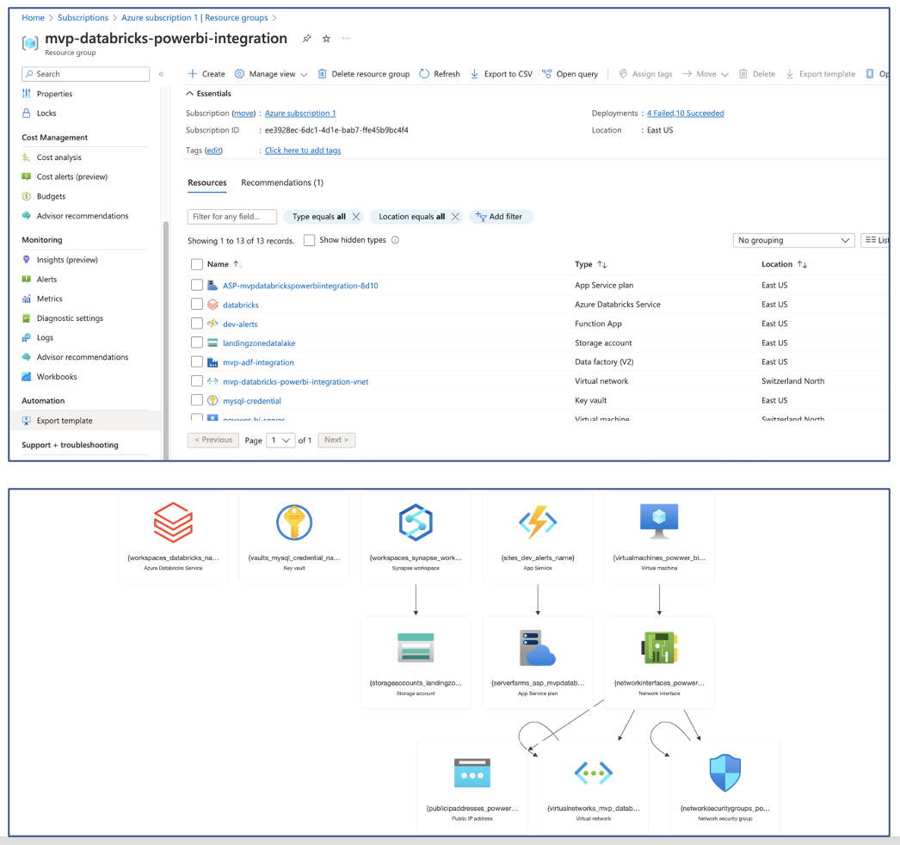Select the Key vault diagram node
Screen dimensions: 900x845
pyautogui.click(x=294, y=537)
